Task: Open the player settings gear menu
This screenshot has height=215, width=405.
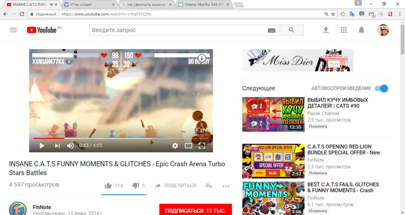Action: [175, 145]
